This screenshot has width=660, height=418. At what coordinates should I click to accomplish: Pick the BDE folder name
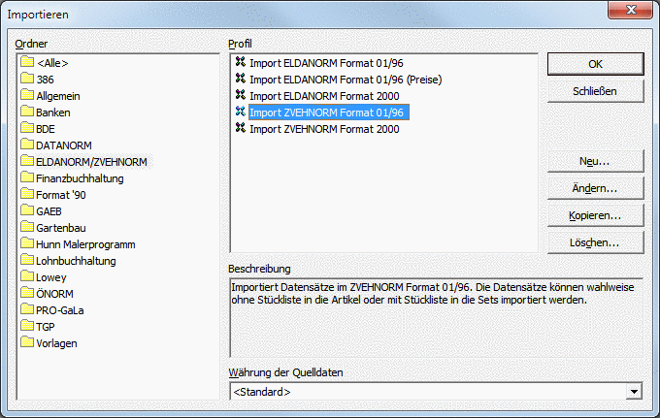46,129
